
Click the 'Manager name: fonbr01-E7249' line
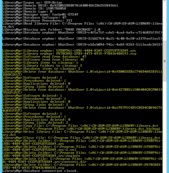tap(40, 15)
